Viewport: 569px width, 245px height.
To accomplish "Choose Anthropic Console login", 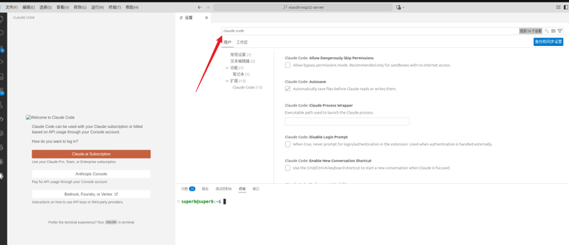I will click(91, 174).
